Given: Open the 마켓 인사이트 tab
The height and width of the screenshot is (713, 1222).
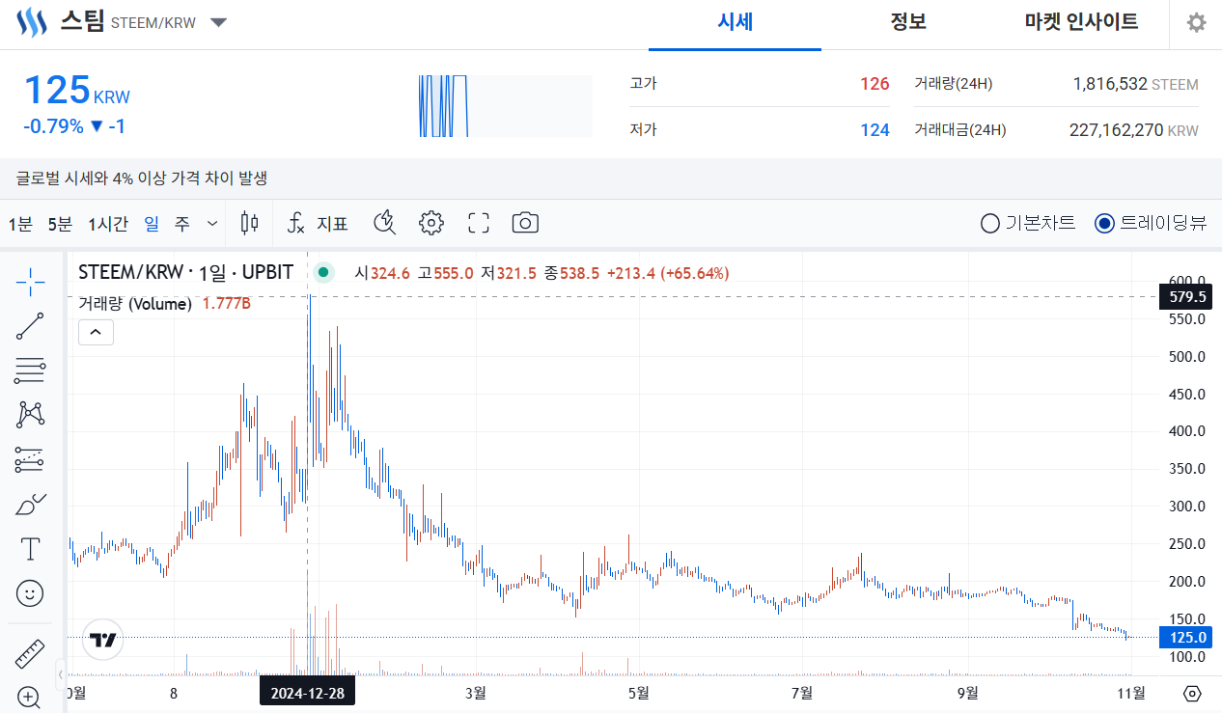Looking at the screenshot, I should point(1081,22).
